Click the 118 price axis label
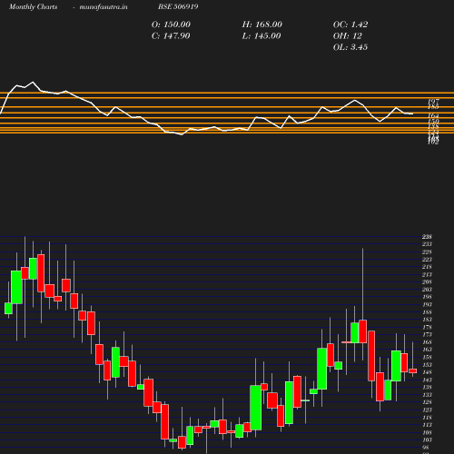 pos(427,418)
